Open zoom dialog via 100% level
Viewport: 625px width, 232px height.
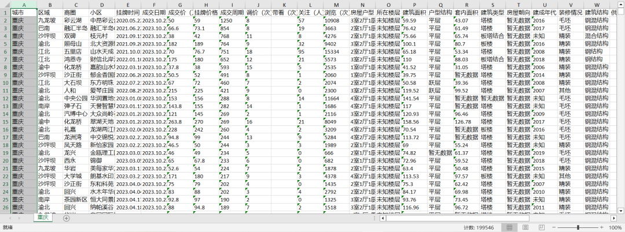tap(615, 227)
